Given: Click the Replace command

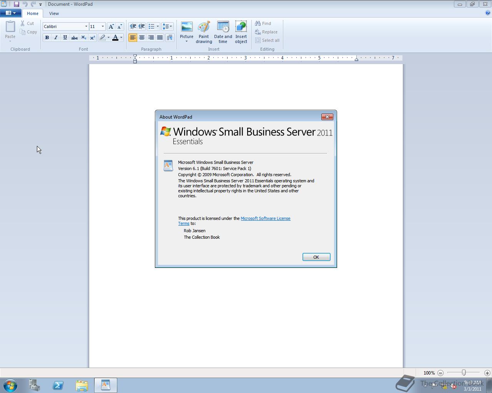Looking at the screenshot, I should 266,32.
